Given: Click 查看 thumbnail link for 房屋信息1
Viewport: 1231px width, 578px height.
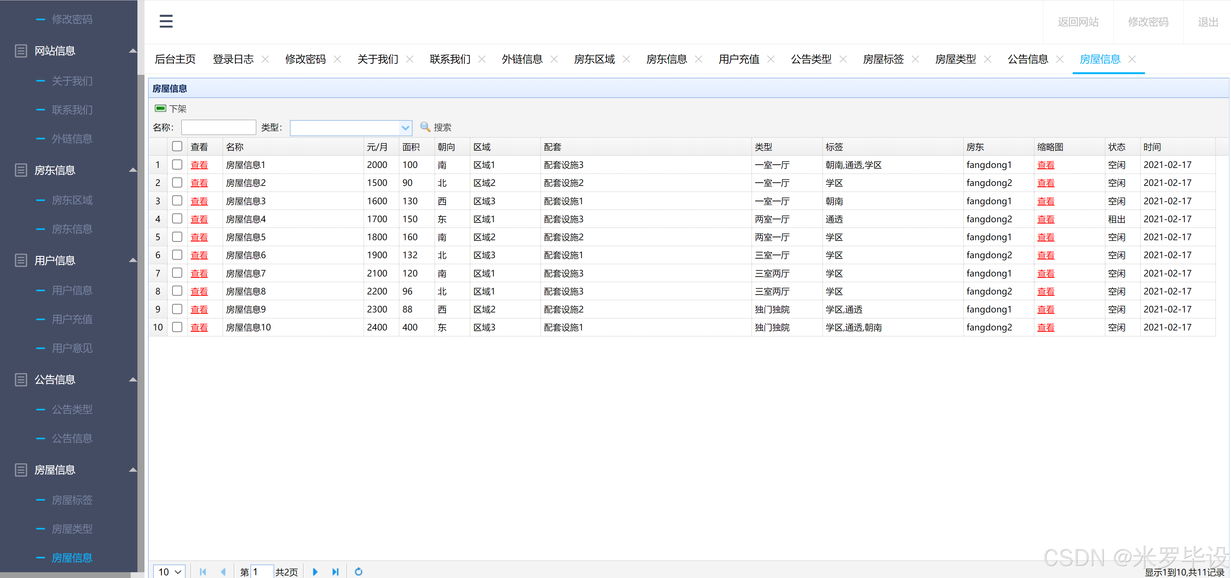Looking at the screenshot, I should click(1046, 165).
